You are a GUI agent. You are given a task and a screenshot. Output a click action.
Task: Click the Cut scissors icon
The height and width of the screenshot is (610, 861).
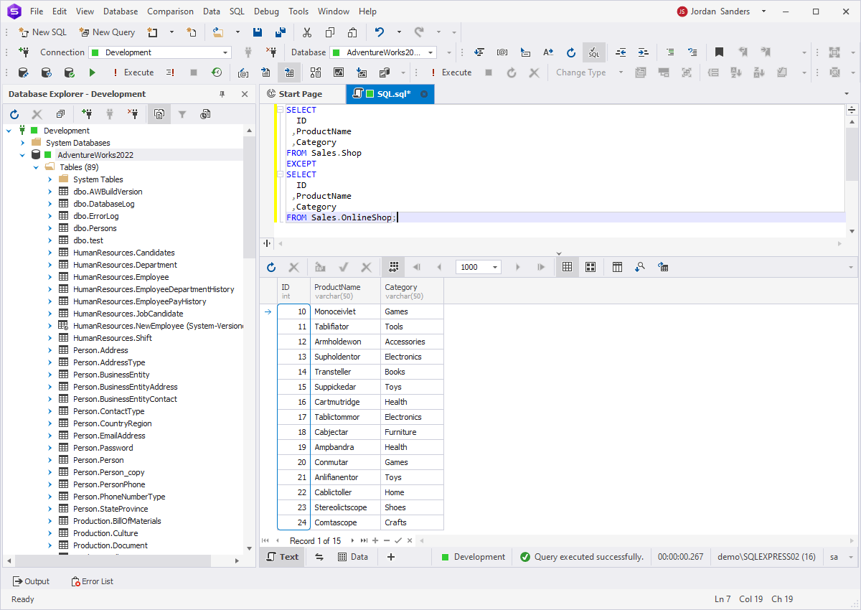(x=307, y=32)
